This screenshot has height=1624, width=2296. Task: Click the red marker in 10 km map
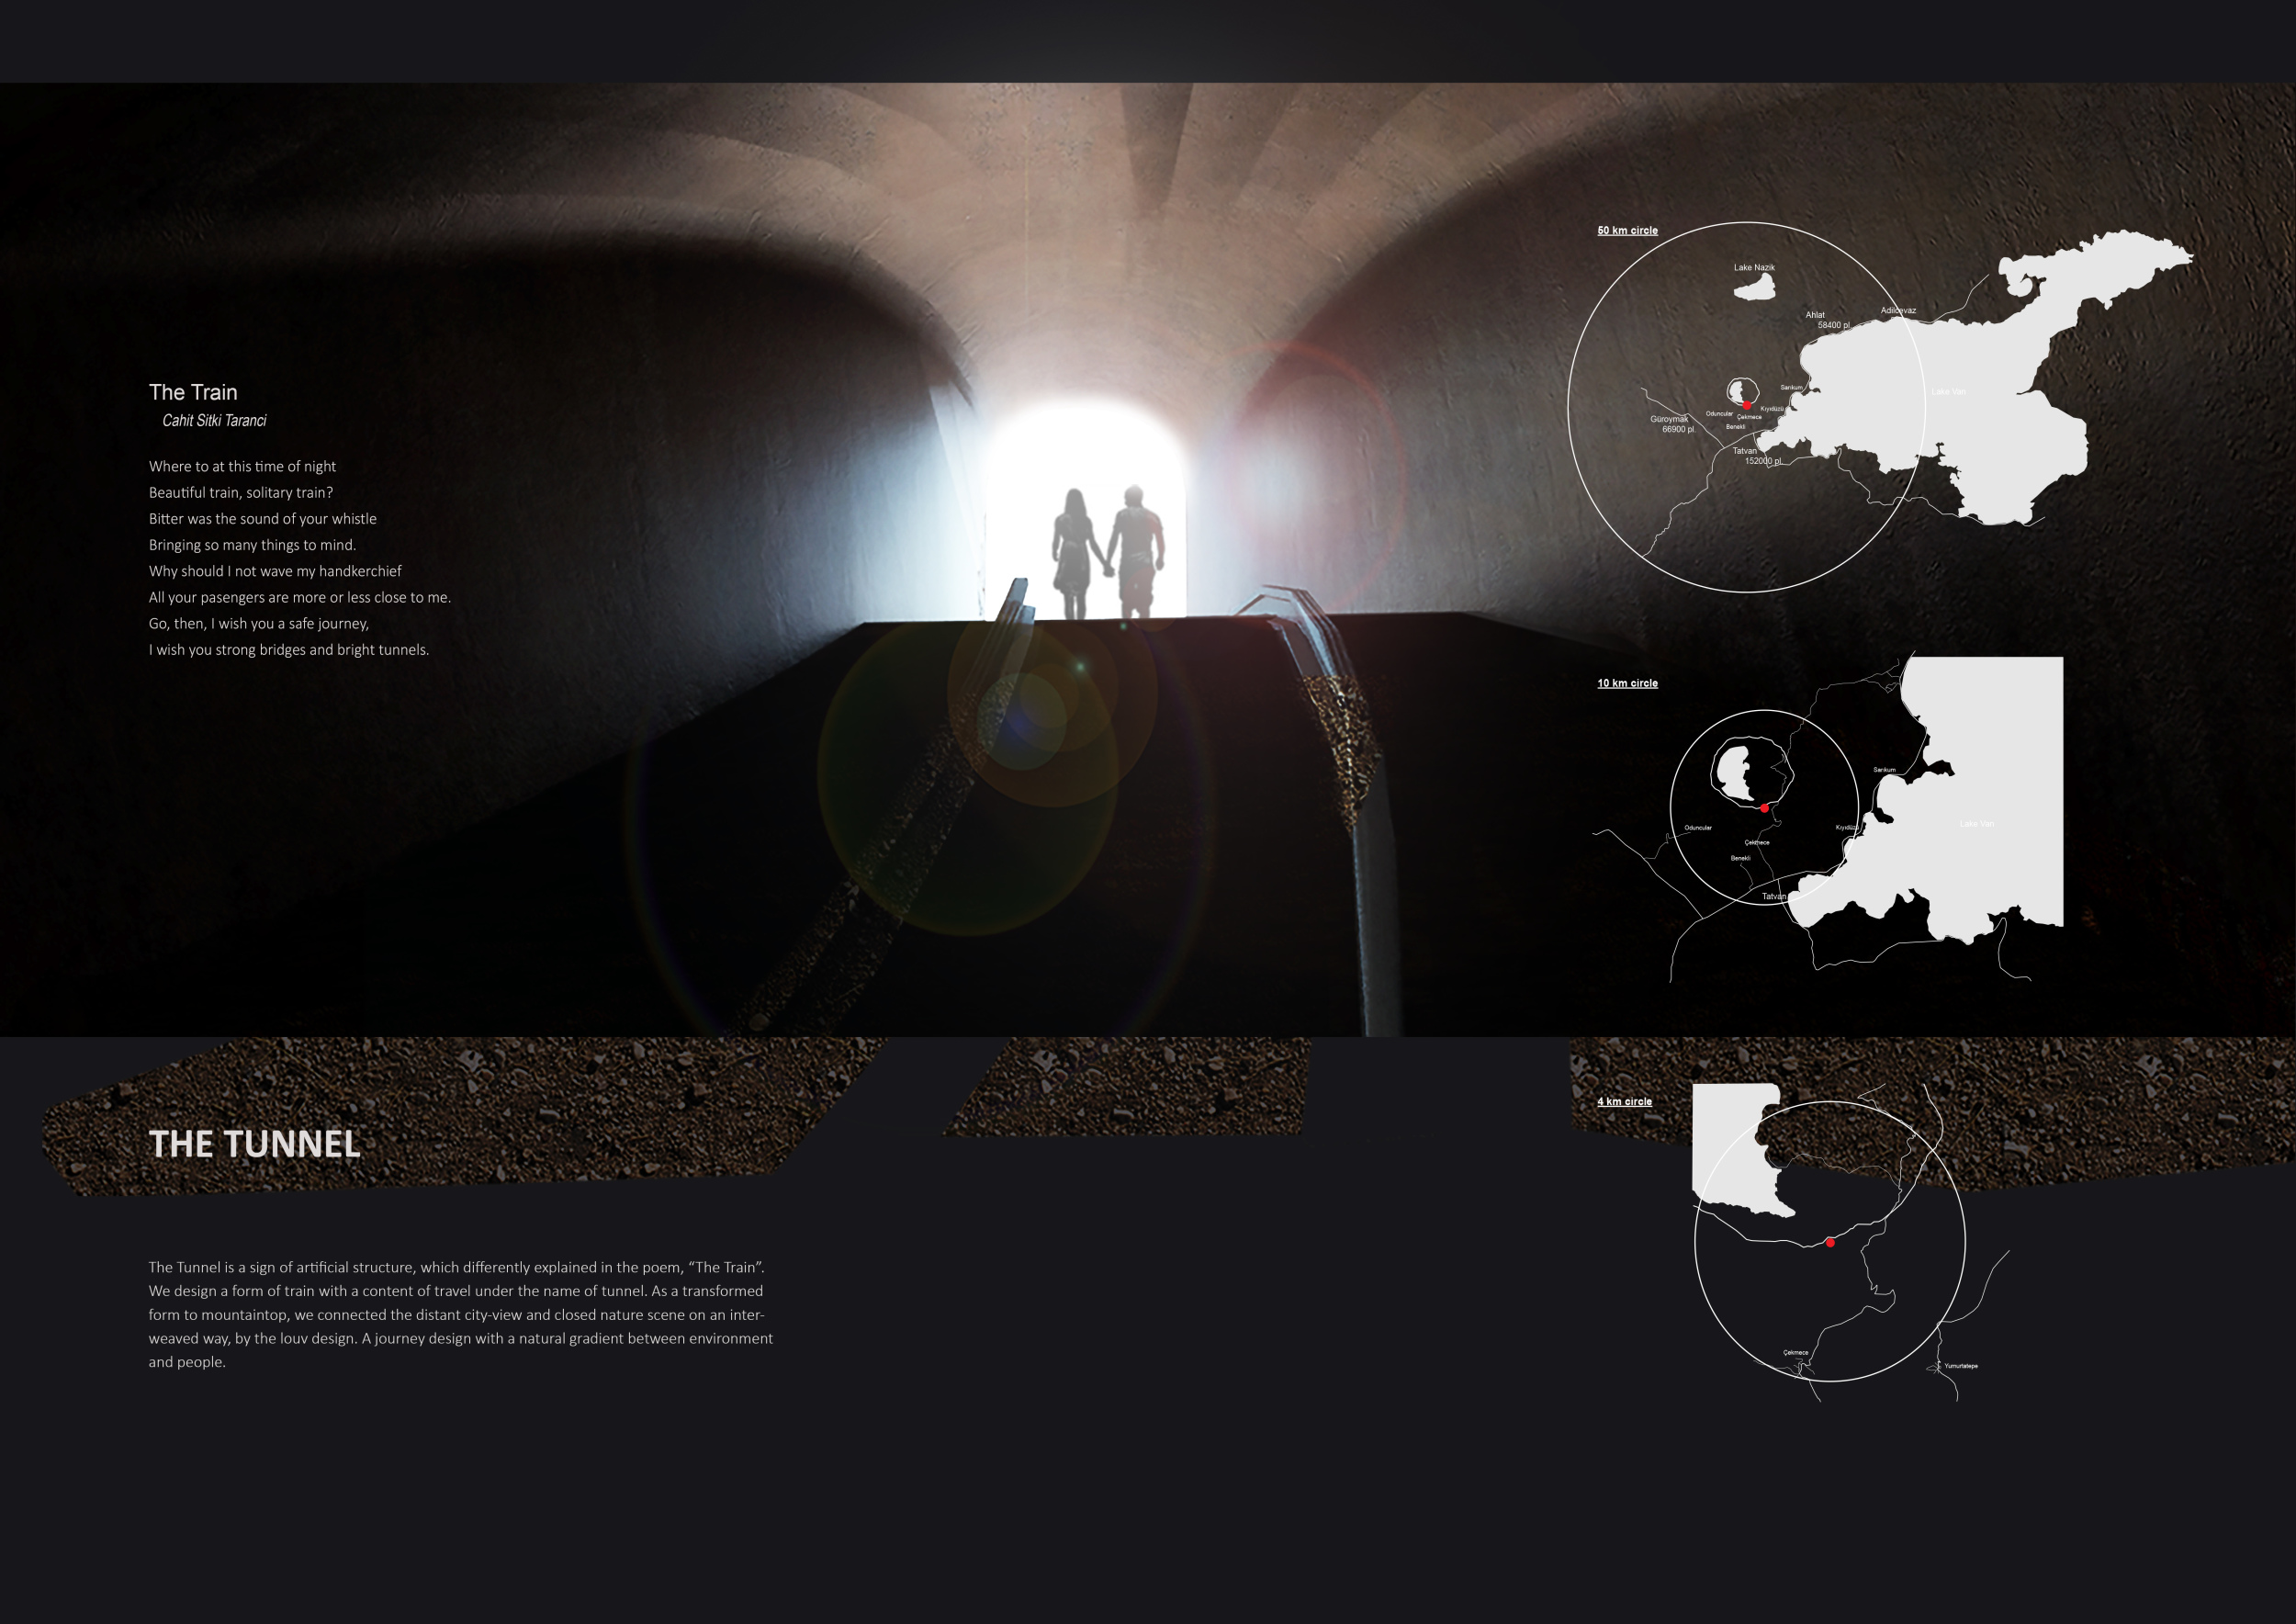click(x=1764, y=808)
